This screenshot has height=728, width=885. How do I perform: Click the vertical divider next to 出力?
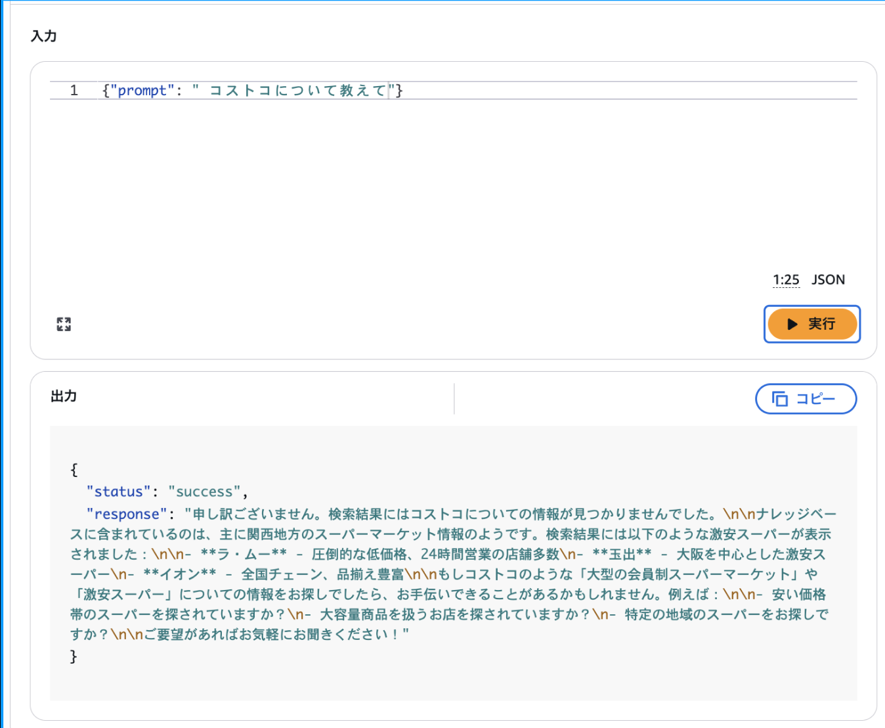pyautogui.click(x=454, y=399)
